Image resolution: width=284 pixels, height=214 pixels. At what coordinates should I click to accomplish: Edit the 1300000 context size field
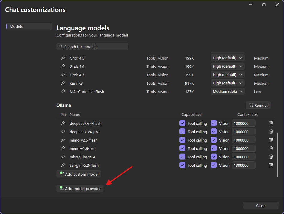pyautogui.click(x=244, y=165)
